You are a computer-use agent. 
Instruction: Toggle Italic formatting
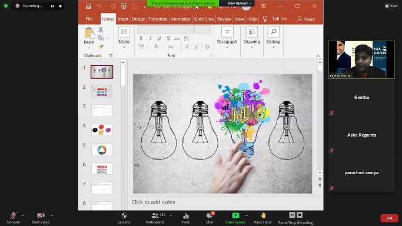[150, 38]
